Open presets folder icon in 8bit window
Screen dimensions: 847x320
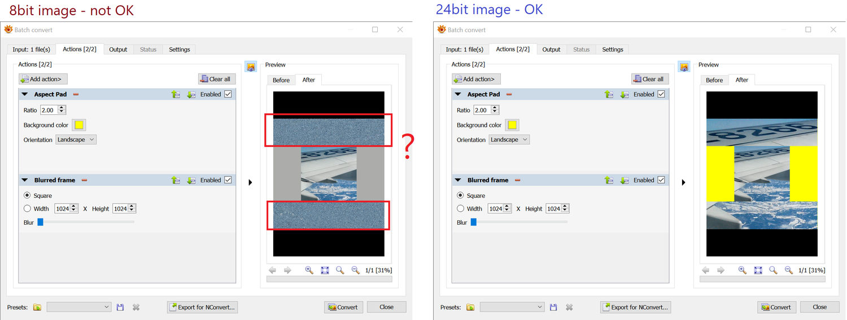[37, 307]
